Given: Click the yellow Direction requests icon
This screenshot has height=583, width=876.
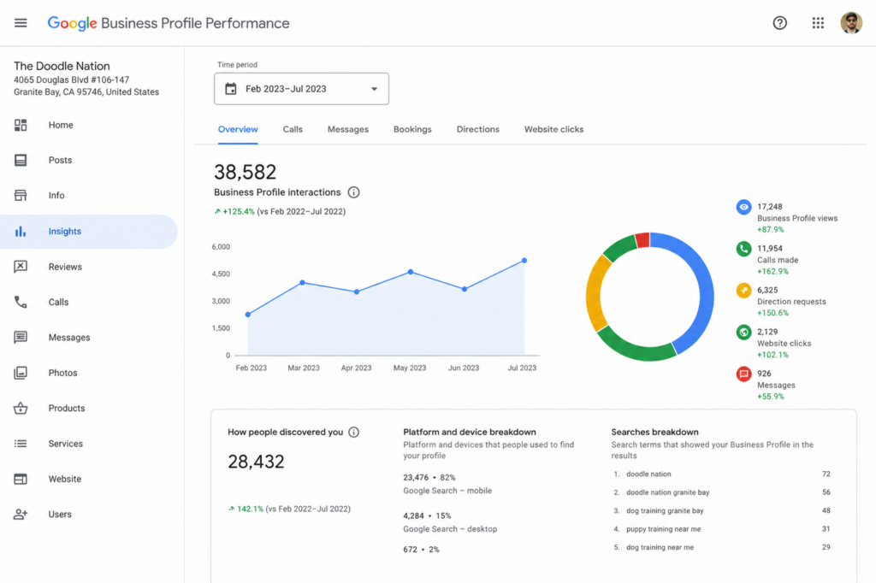Looking at the screenshot, I should tap(743, 291).
